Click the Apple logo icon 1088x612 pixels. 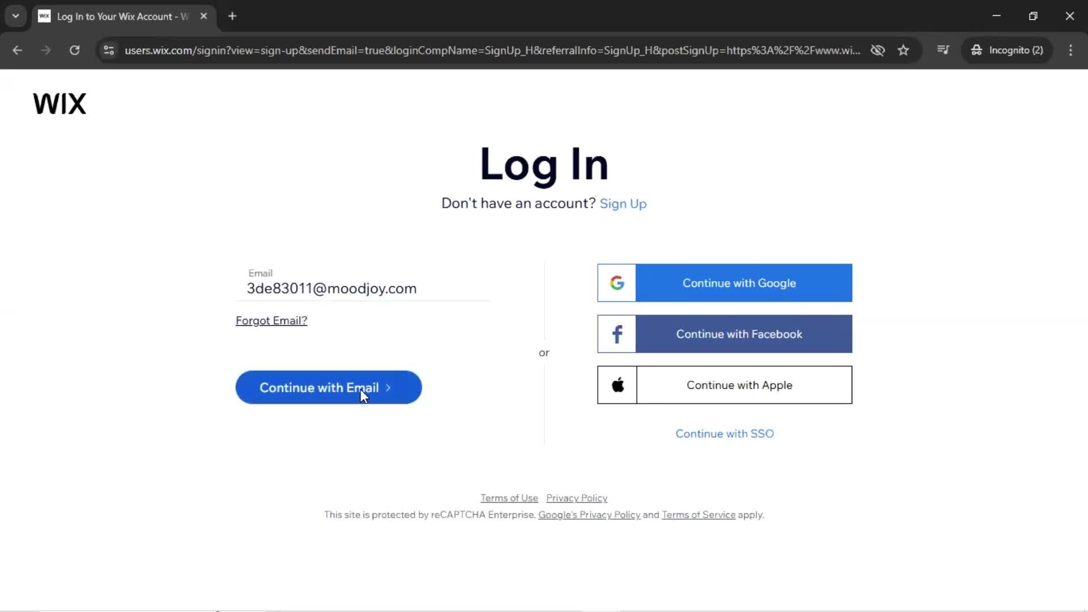coord(618,385)
